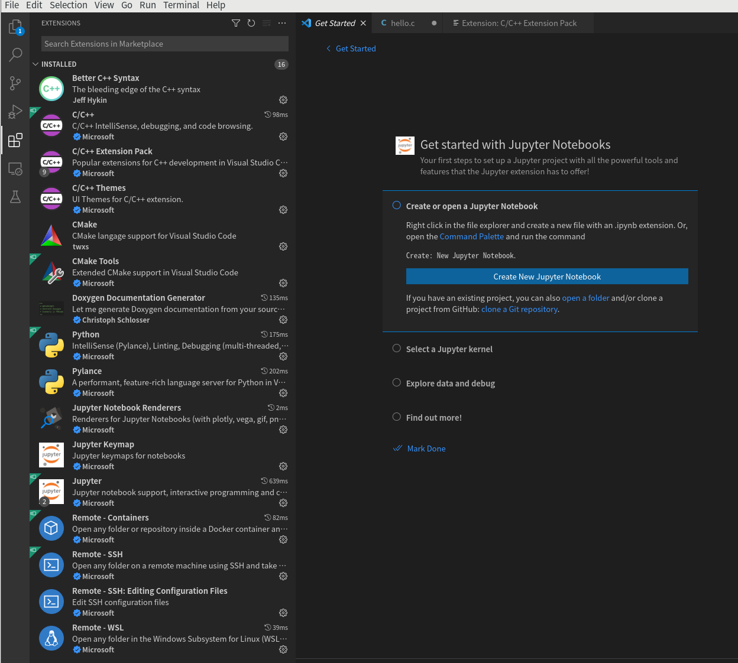Open manage gear for CMake Tools
The height and width of the screenshot is (663, 738).
pos(283,283)
